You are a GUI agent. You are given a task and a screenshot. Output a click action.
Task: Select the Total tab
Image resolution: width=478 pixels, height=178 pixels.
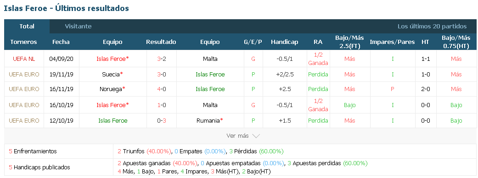point(27,27)
